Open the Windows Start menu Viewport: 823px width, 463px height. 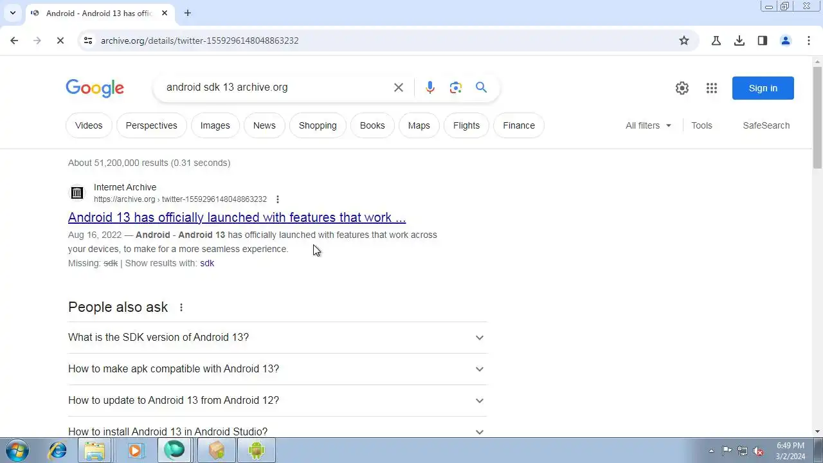(17, 450)
